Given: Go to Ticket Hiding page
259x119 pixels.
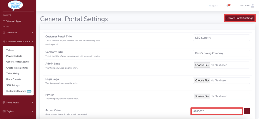Looking at the screenshot, I should point(13,74).
